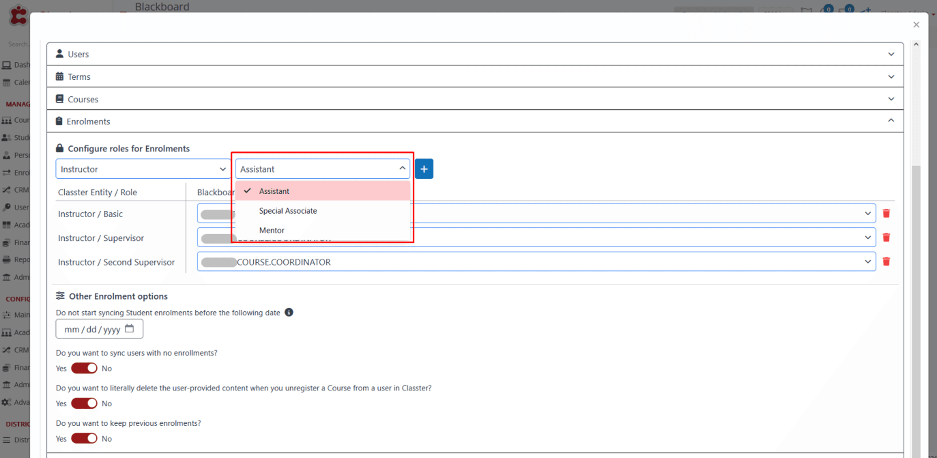Expand the Terms section
Image resolution: width=937 pixels, height=458 pixels.
pyautogui.click(x=891, y=77)
